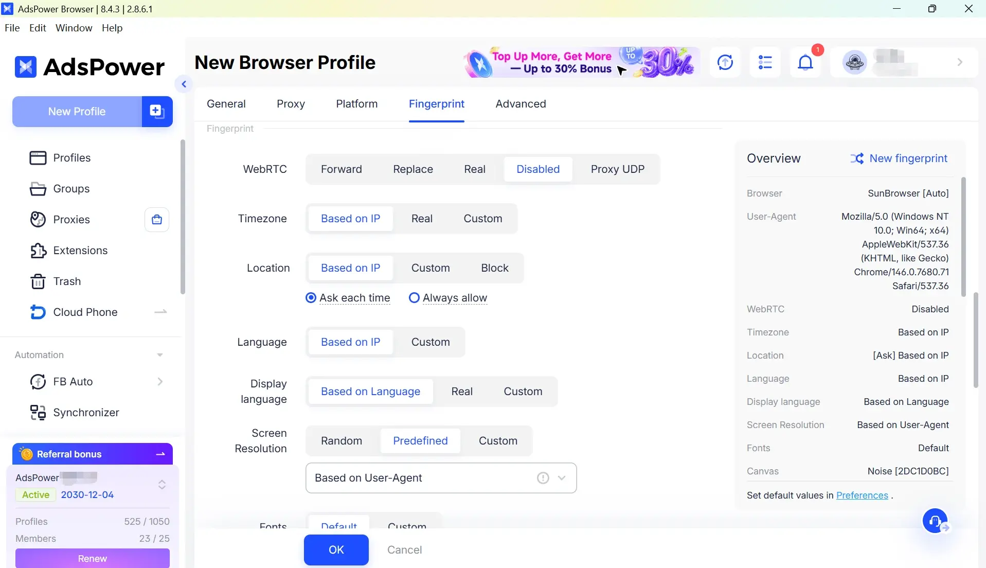The height and width of the screenshot is (568, 986).
Task: Open the task list icon in header
Action: point(765,62)
